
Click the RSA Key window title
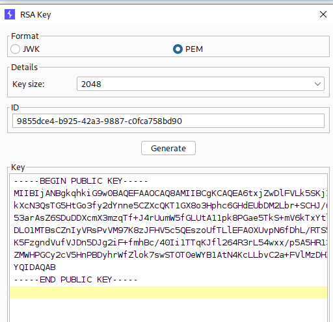pos(36,15)
